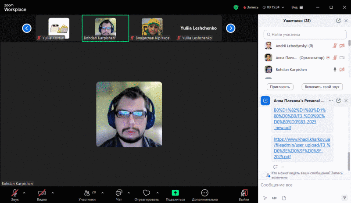Open the Reactions (Отреагировать) heart icon
The height and width of the screenshot is (203, 351).
[x=147, y=193]
